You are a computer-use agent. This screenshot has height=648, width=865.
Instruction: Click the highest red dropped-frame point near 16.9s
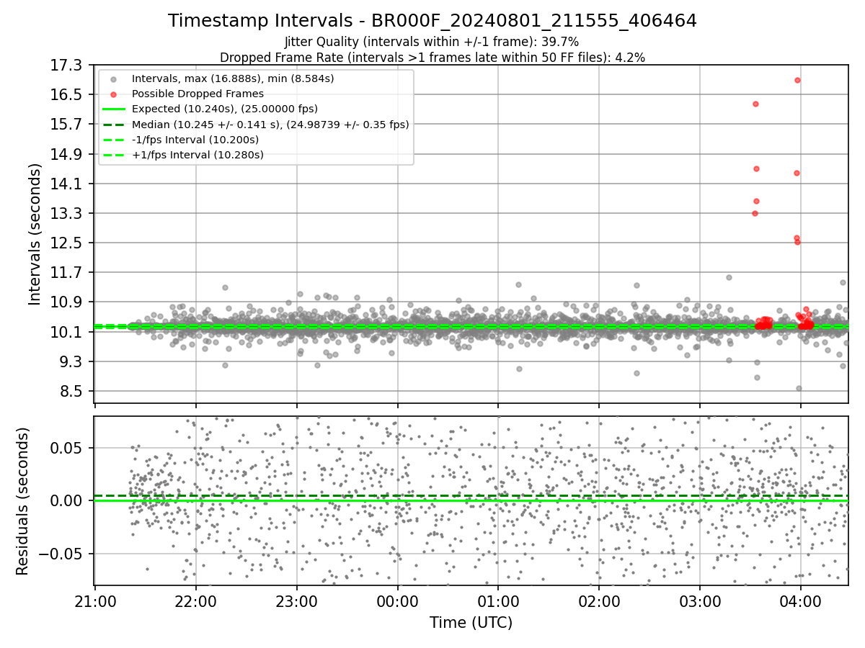pyautogui.click(x=797, y=80)
